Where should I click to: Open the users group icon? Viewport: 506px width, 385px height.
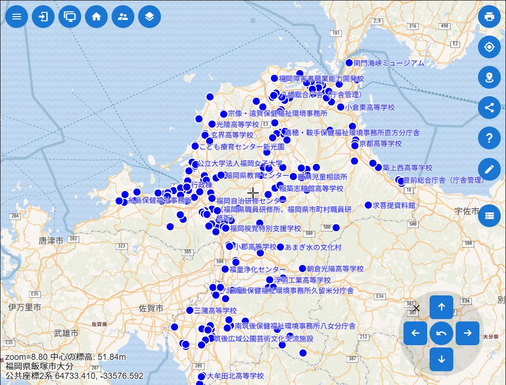123,17
